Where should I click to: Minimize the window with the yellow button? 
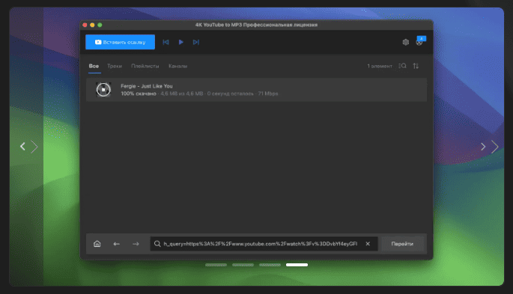[92, 25]
